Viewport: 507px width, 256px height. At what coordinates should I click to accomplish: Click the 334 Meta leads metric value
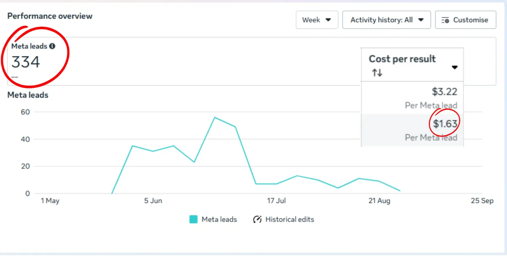(26, 63)
